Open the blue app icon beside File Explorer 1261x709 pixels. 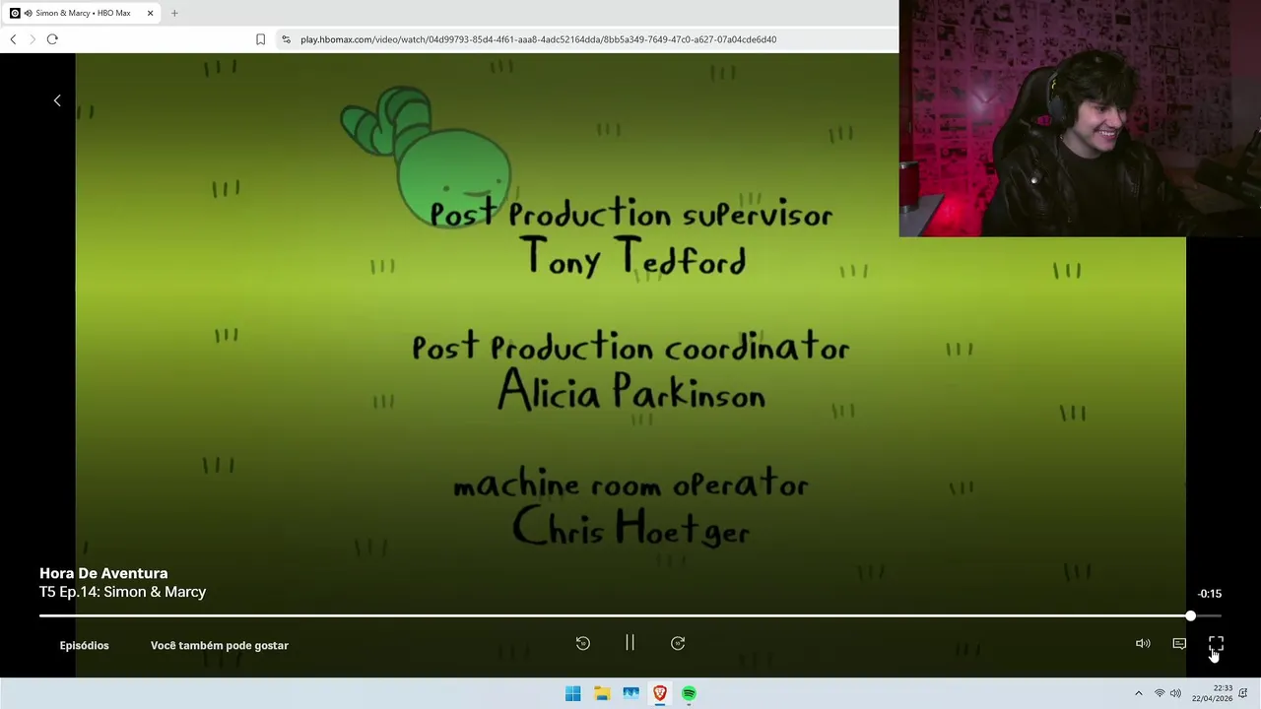coord(630,693)
